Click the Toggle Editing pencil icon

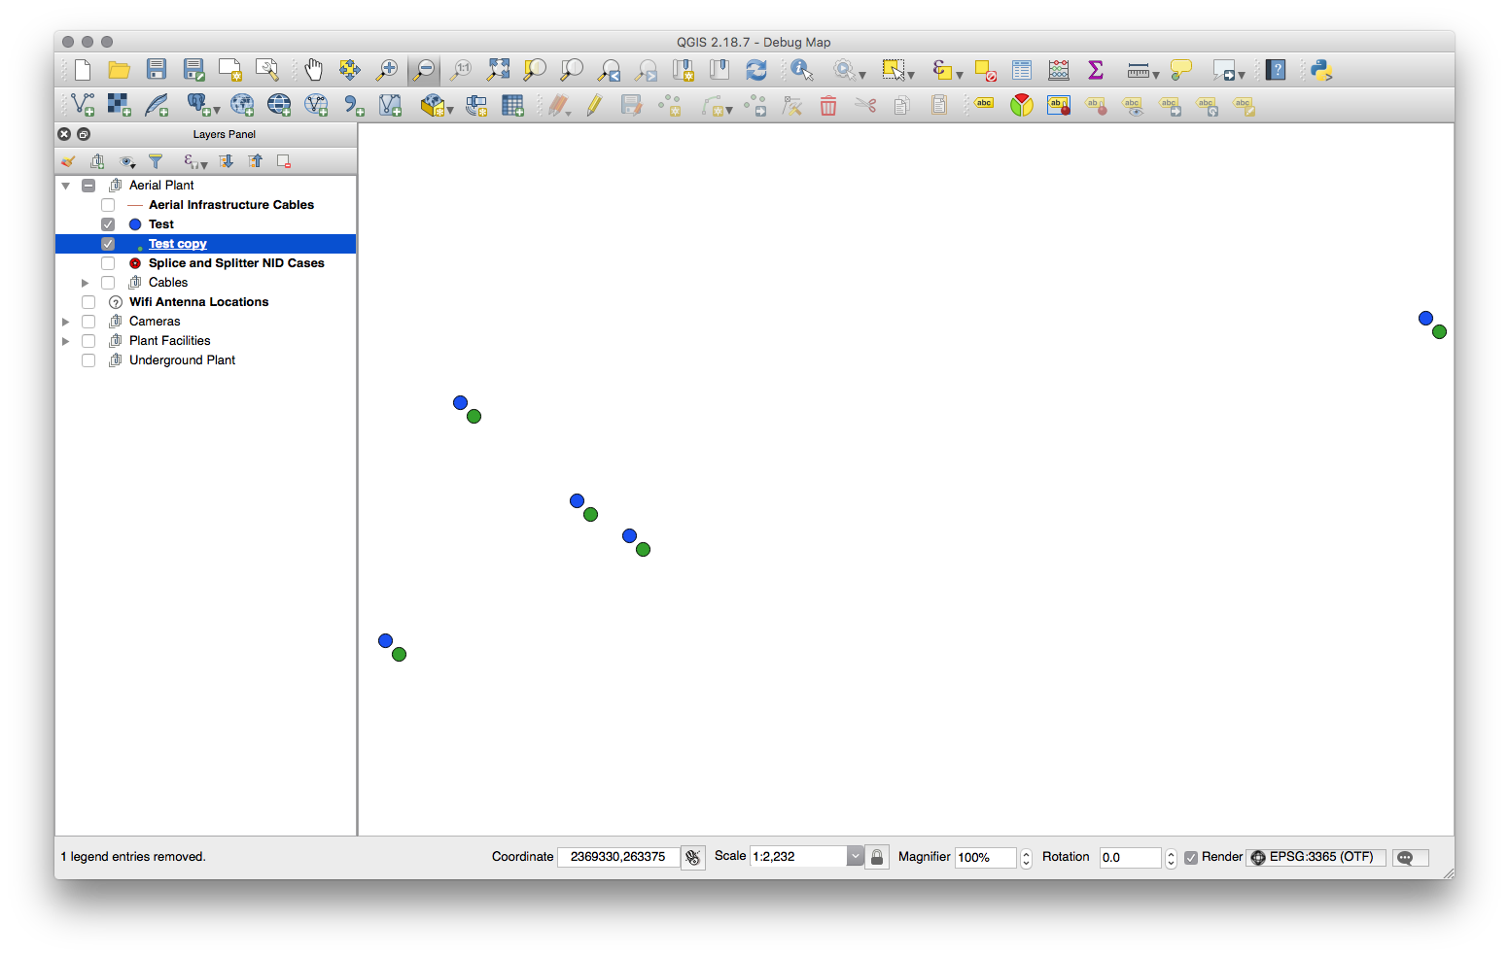(595, 104)
